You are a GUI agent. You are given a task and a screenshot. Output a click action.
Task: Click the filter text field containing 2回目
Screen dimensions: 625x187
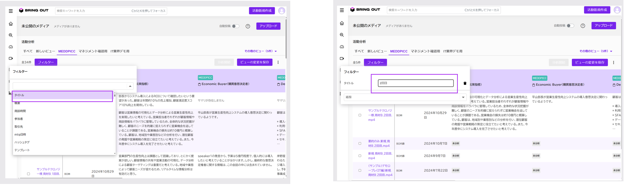pos(415,83)
